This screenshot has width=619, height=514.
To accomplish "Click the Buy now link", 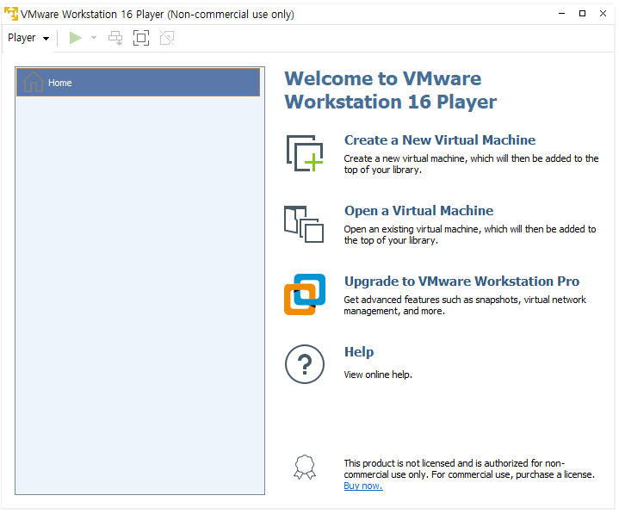I will pos(363,486).
